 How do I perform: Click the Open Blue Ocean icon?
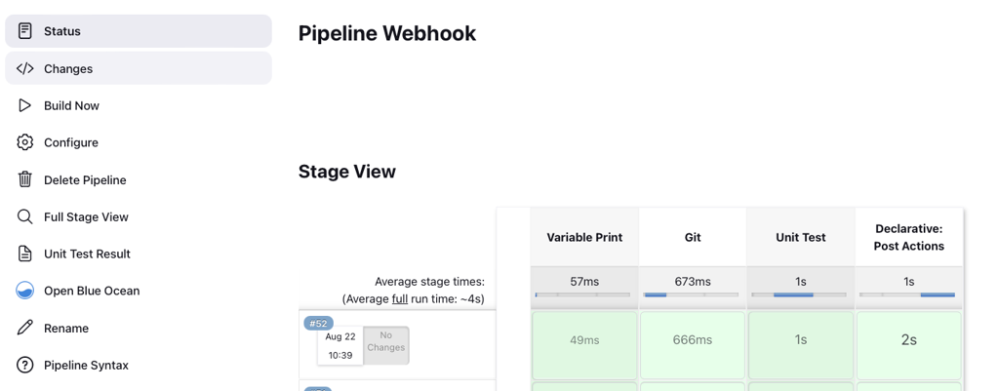coord(24,291)
